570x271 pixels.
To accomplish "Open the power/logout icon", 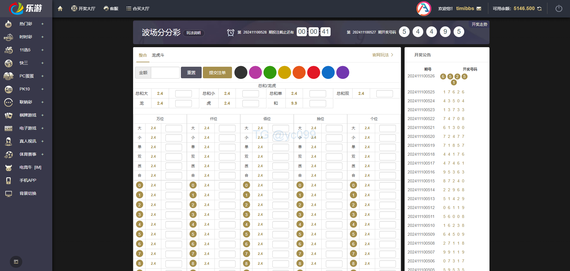I will coord(559,9).
